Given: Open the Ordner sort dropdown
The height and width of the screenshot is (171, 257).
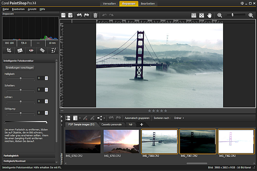Looking at the screenshot, I should [x=179, y=118].
